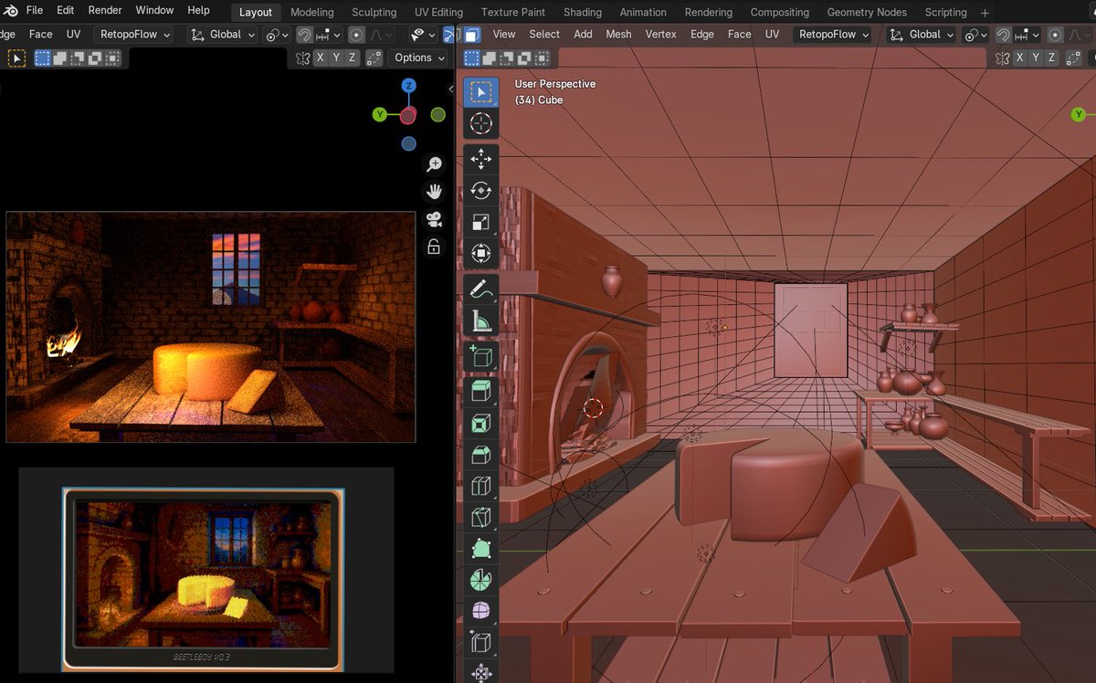Viewport: 1096px width, 683px height.
Task: Toggle camera view in left viewport
Action: pyautogui.click(x=435, y=219)
